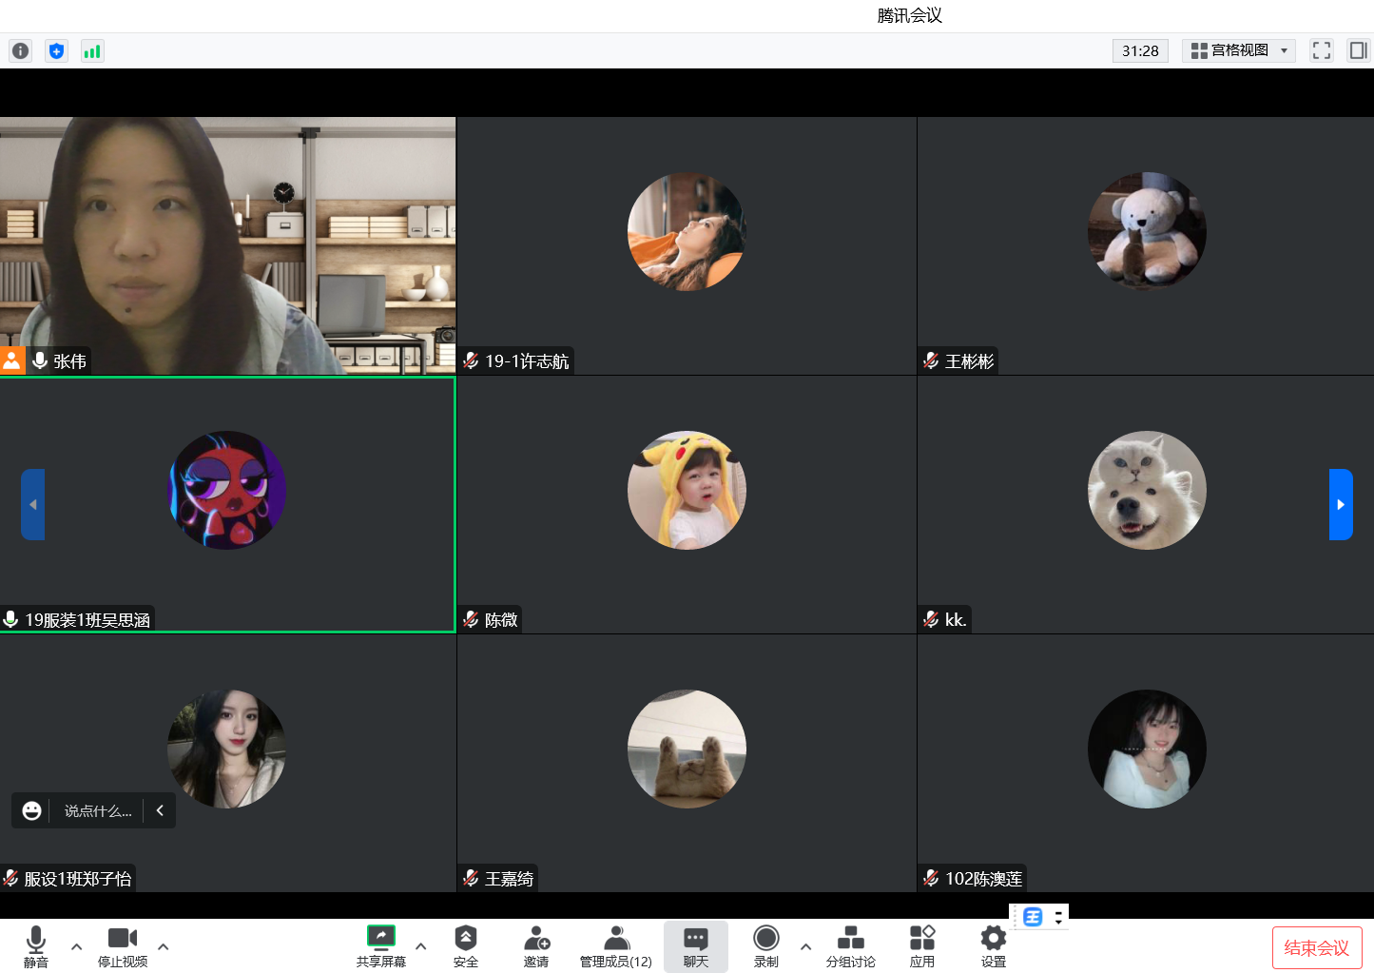Image resolution: width=1374 pixels, height=973 pixels.
Task: Select 19-1许志航's avatar
Action: coord(687,231)
